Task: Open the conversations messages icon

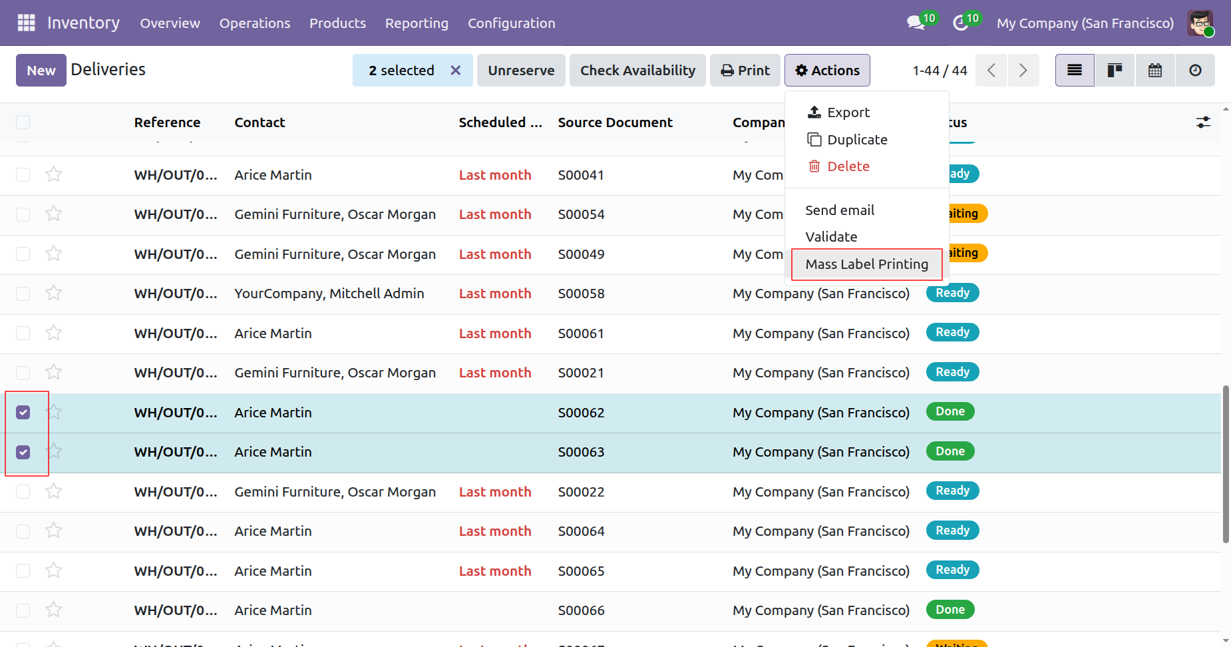Action: [916, 23]
